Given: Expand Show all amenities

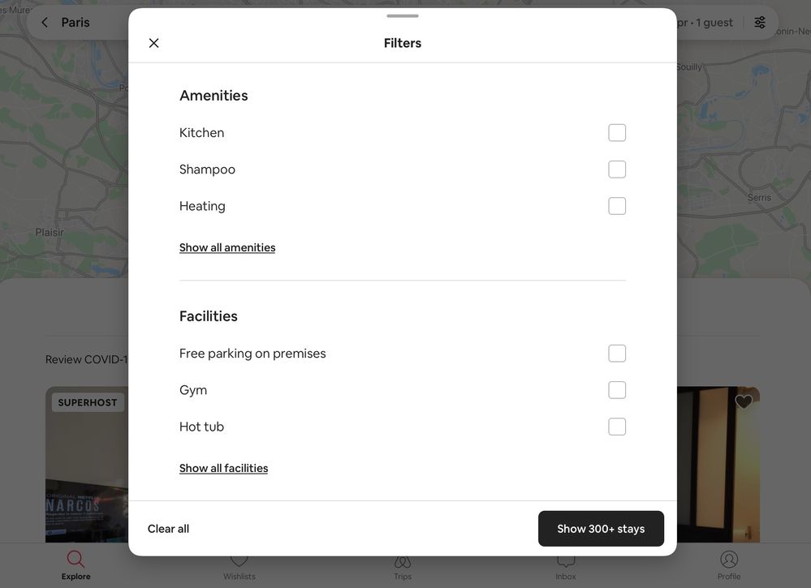Looking at the screenshot, I should pyautogui.click(x=227, y=247).
